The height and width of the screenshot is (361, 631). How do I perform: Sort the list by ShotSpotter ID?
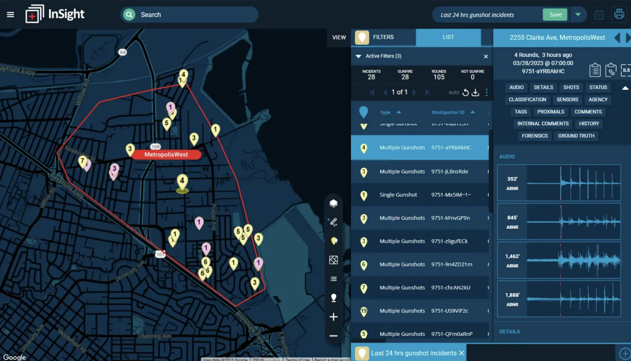[x=448, y=112]
